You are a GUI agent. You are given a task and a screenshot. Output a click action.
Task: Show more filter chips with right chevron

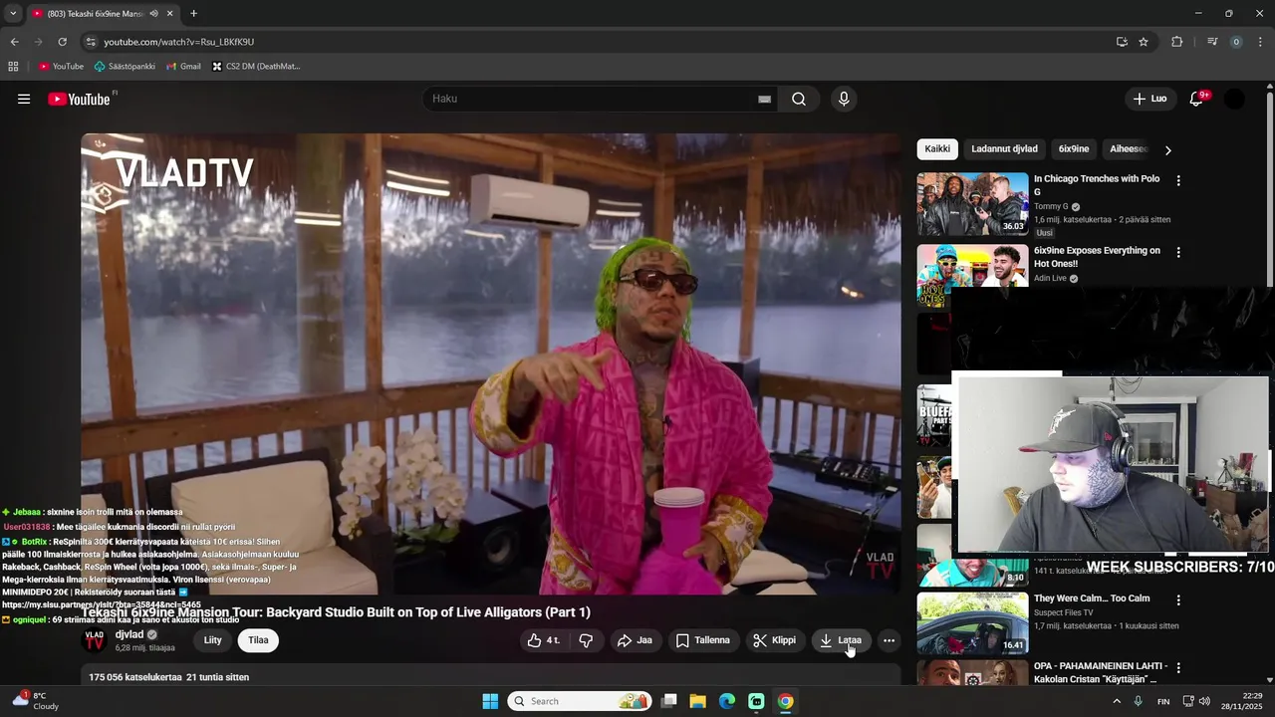1167,150
